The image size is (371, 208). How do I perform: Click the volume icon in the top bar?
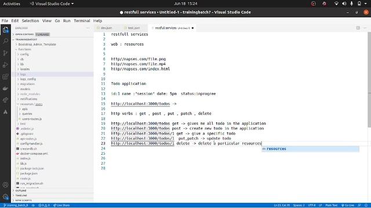344,3
